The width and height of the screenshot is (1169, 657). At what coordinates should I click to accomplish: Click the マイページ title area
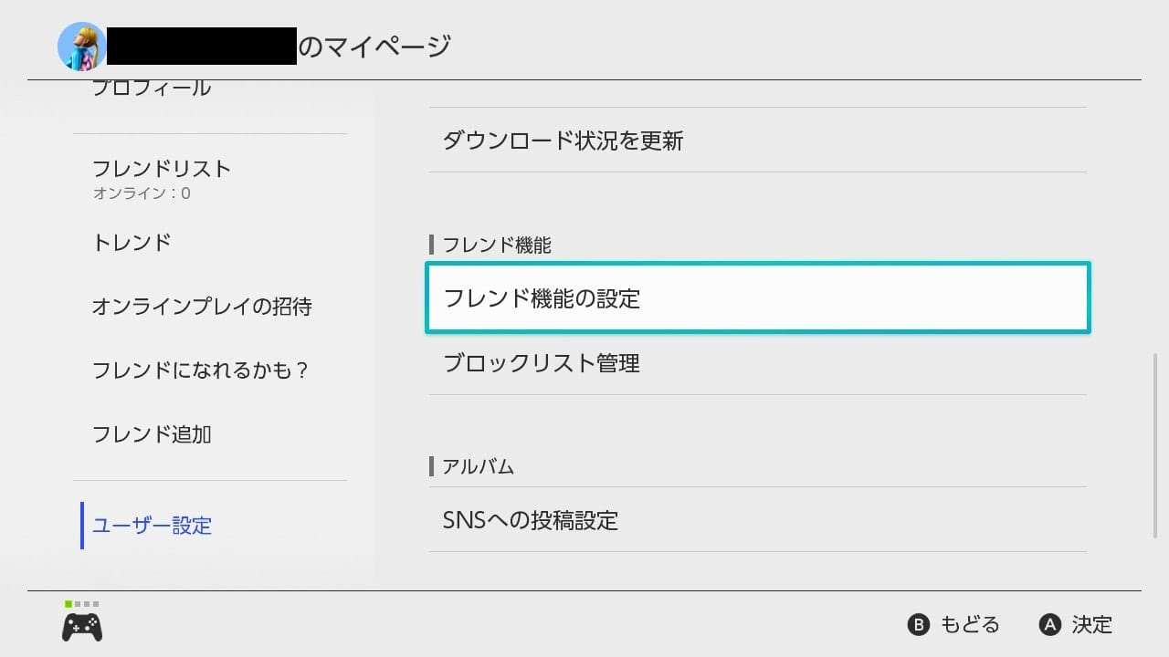pyautogui.click(x=384, y=43)
